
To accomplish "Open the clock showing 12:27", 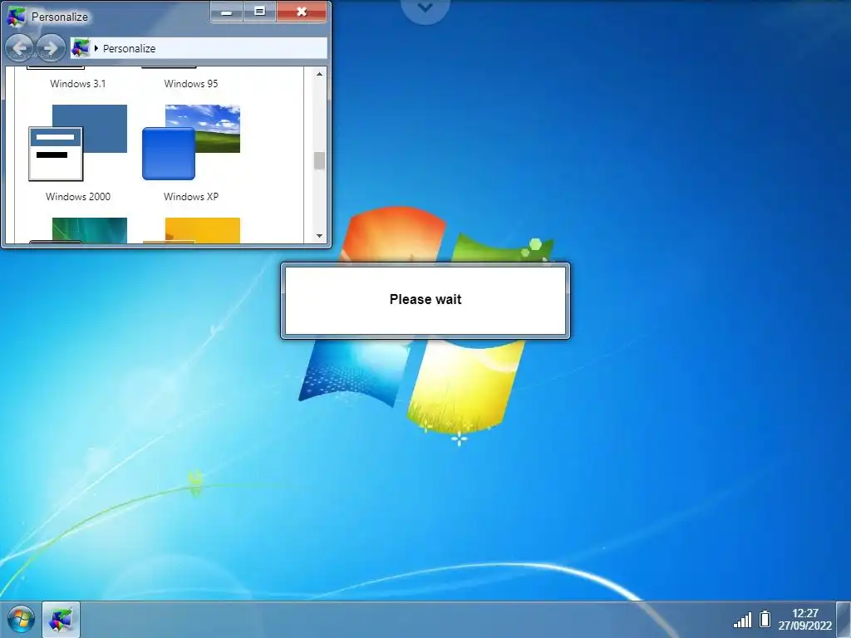I will (x=804, y=619).
